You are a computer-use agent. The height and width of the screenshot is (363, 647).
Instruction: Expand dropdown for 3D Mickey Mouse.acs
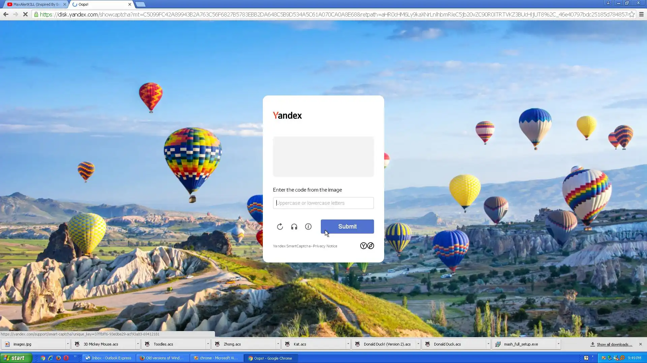[x=138, y=344]
